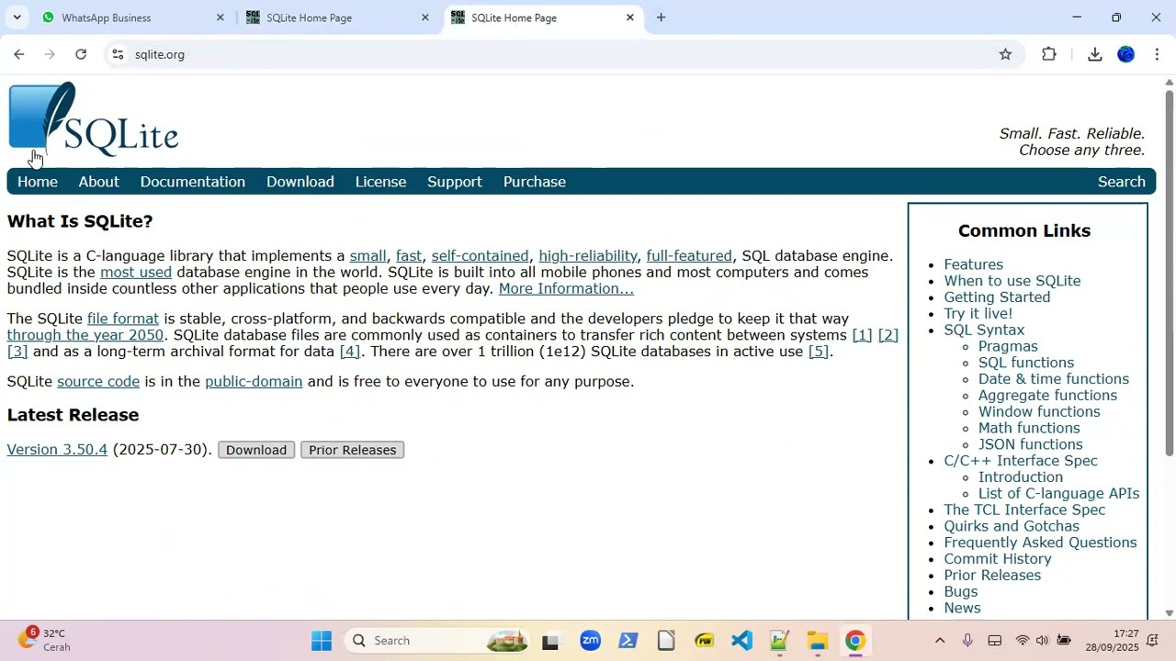Open the 'More Information...' link
Viewport: 1176px width, 661px height.
(x=566, y=289)
